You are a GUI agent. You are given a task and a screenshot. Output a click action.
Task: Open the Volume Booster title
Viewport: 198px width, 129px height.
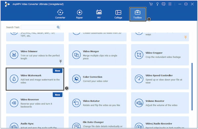(155, 101)
